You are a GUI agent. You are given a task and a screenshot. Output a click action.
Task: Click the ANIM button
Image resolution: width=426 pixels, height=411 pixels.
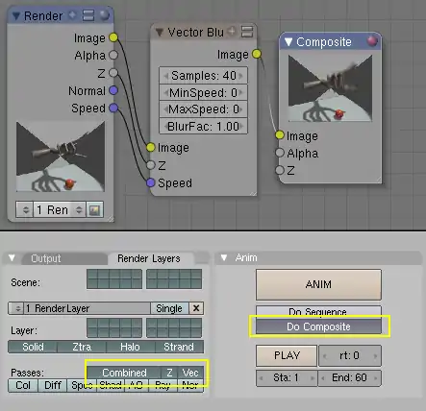(318, 284)
